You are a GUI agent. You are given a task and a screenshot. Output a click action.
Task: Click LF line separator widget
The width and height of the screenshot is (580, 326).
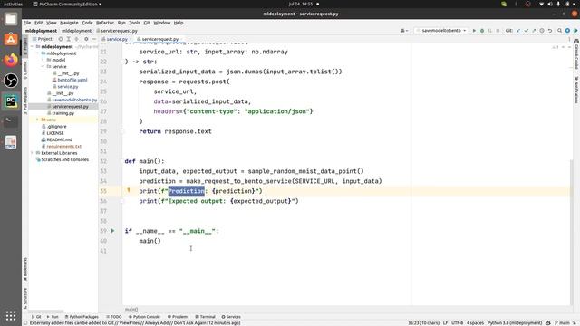(445, 323)
